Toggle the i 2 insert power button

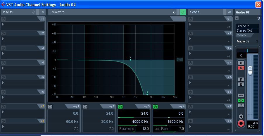[4, 33]
